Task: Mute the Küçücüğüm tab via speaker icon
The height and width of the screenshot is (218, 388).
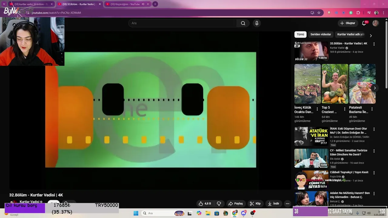Action: 143,4
